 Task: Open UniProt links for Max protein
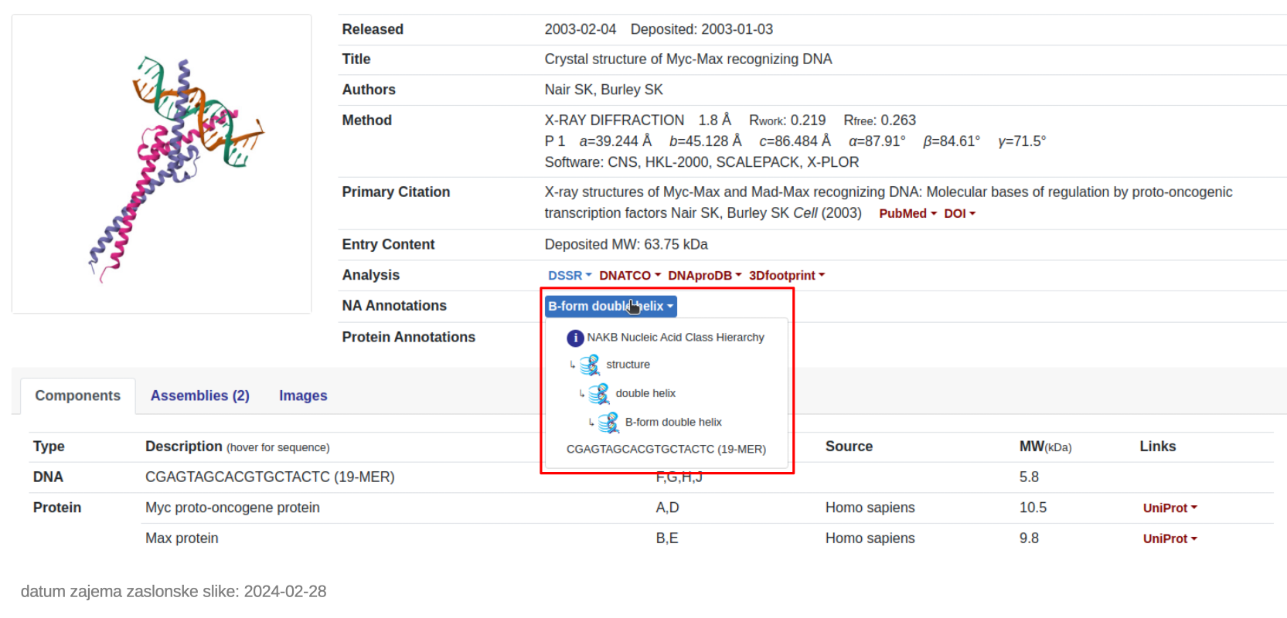[1170, 539]
